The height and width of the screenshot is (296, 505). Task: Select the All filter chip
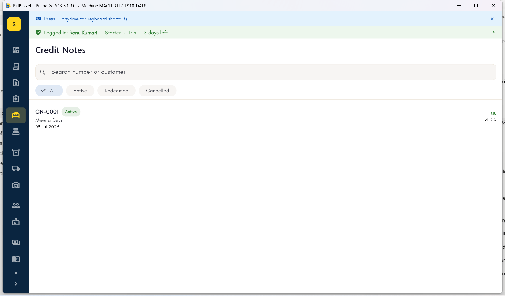[49, 91]
